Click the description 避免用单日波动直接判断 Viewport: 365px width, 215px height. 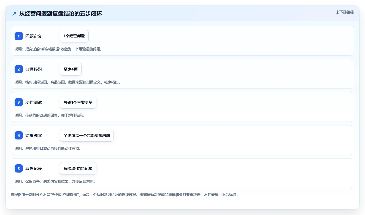point(48,148)
